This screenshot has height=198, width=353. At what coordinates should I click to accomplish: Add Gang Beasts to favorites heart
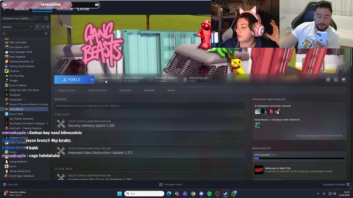(344, 79)
